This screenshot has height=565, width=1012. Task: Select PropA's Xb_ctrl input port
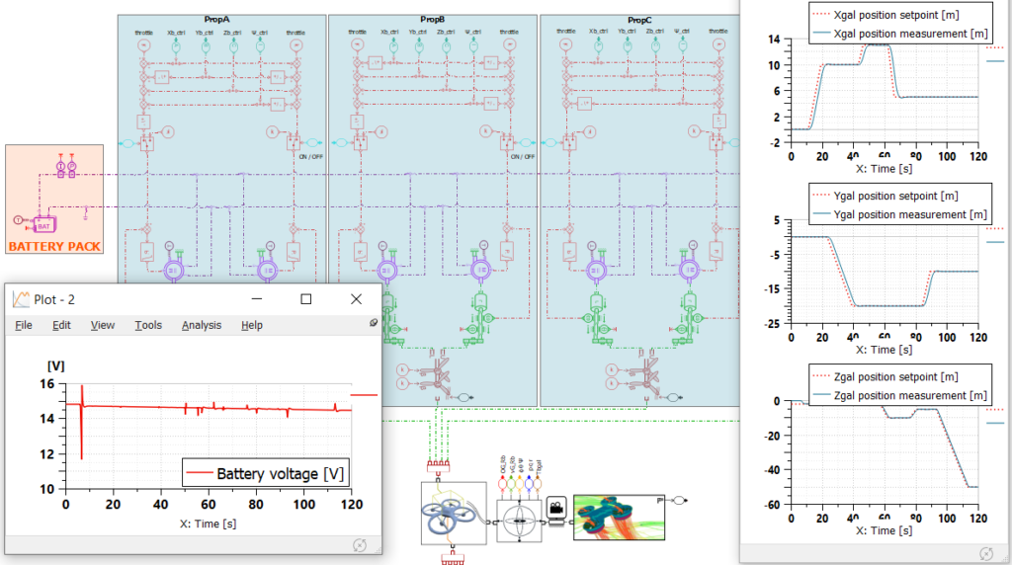point(176,45)
